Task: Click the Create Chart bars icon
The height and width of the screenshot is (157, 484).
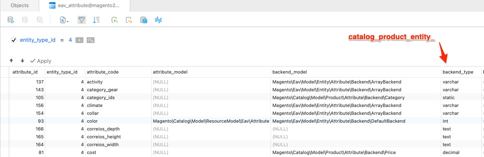Action: click(158, 20)
